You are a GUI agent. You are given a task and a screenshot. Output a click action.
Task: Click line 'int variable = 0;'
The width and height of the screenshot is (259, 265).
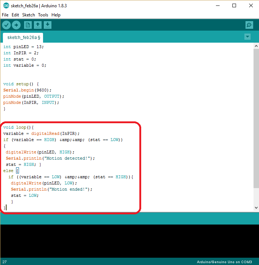tap(25, 65)
